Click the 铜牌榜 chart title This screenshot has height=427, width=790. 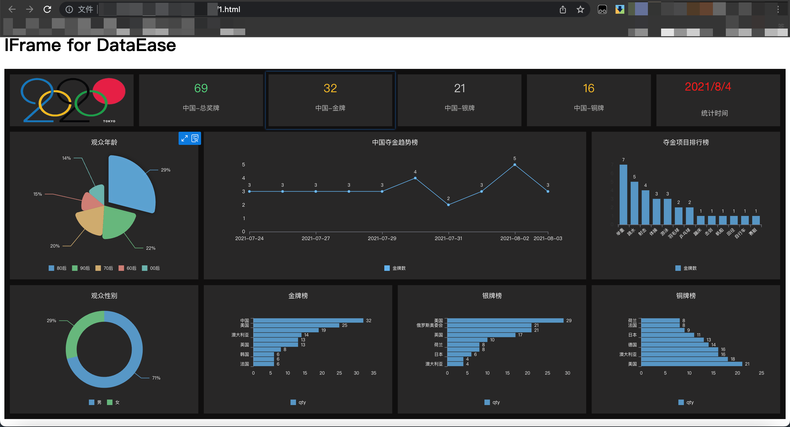pyautogui.click(x=686, y=295)
